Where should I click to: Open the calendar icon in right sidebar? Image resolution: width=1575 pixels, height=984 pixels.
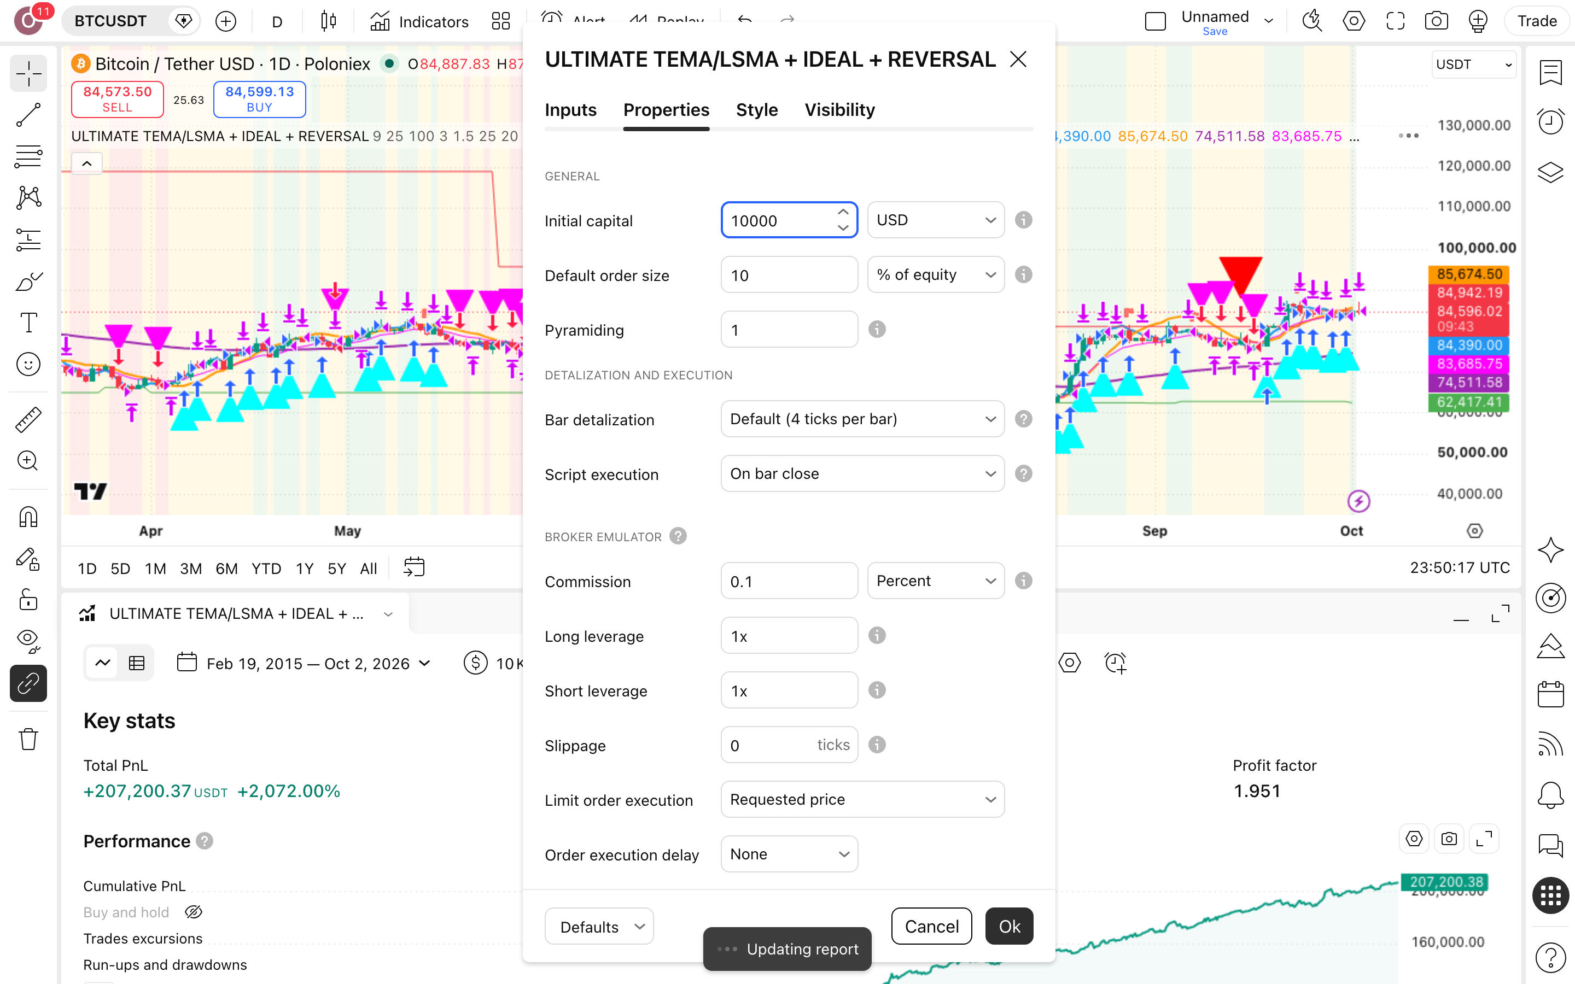(x=1550, y=694)
